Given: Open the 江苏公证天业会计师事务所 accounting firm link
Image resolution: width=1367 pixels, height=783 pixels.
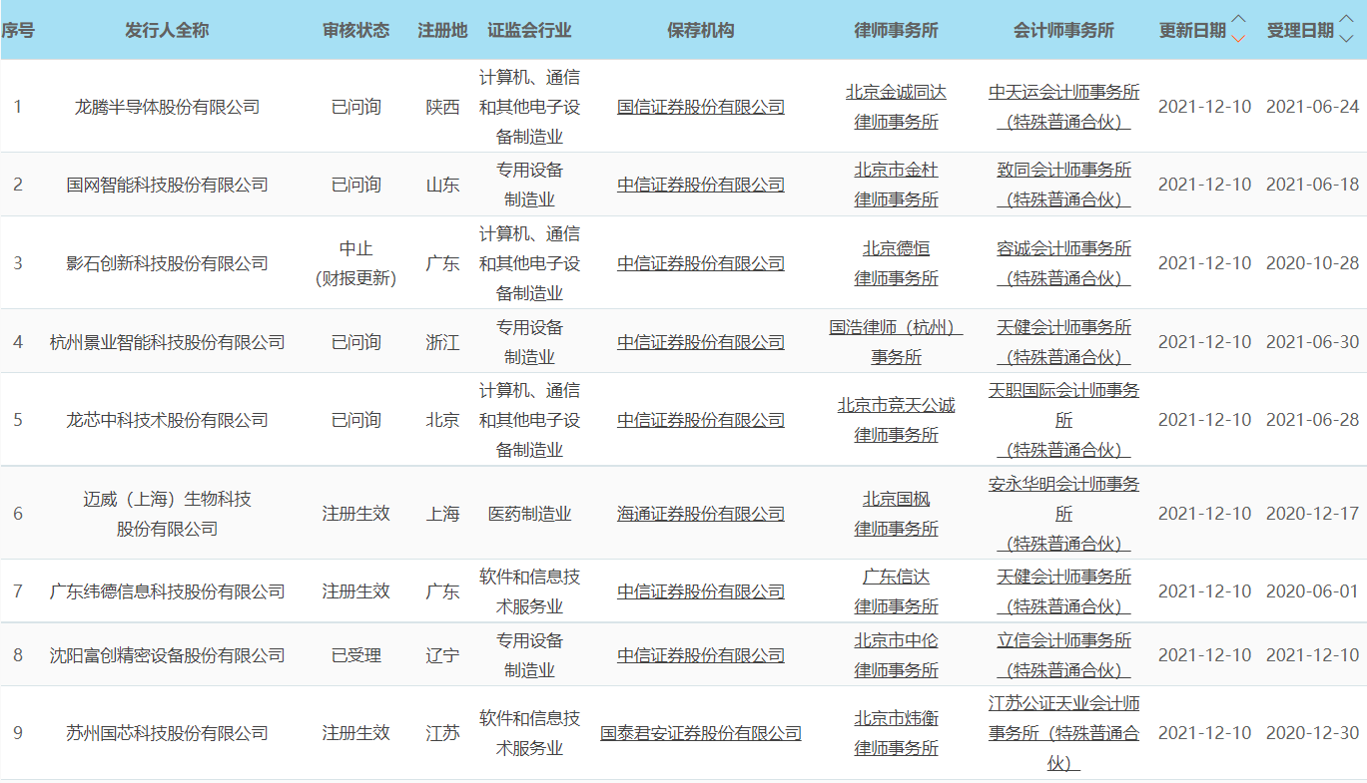Looking at the screenshot, I should click(1063, 733).
